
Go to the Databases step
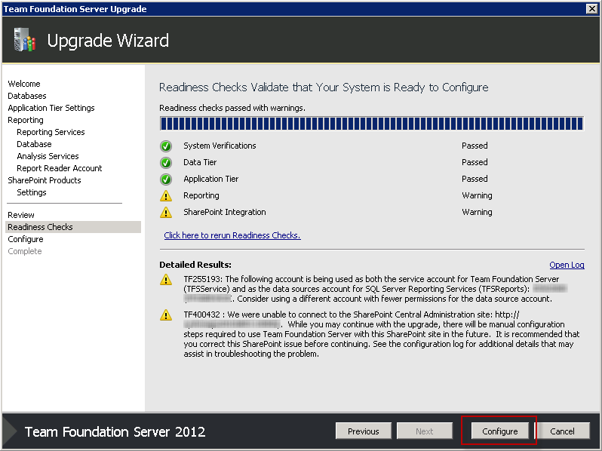point(27,96)
